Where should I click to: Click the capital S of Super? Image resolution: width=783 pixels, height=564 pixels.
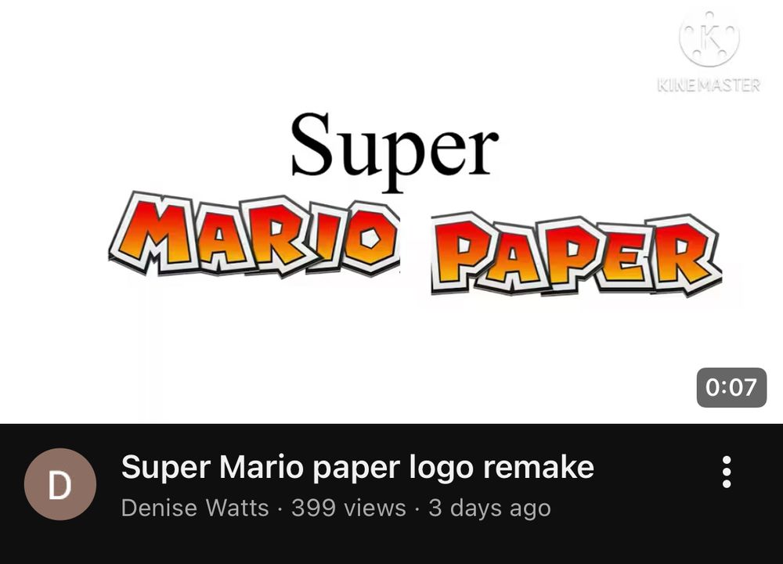(x=312, y=144)
